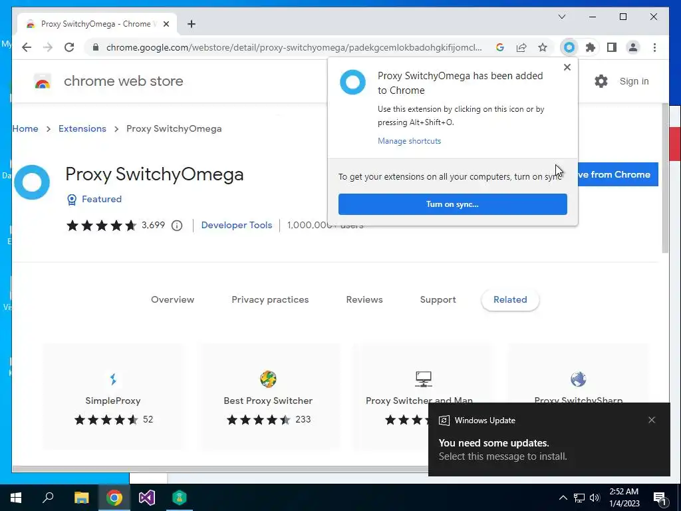
Task: Go back using the browser back arrow
Action: pos(27,47)
